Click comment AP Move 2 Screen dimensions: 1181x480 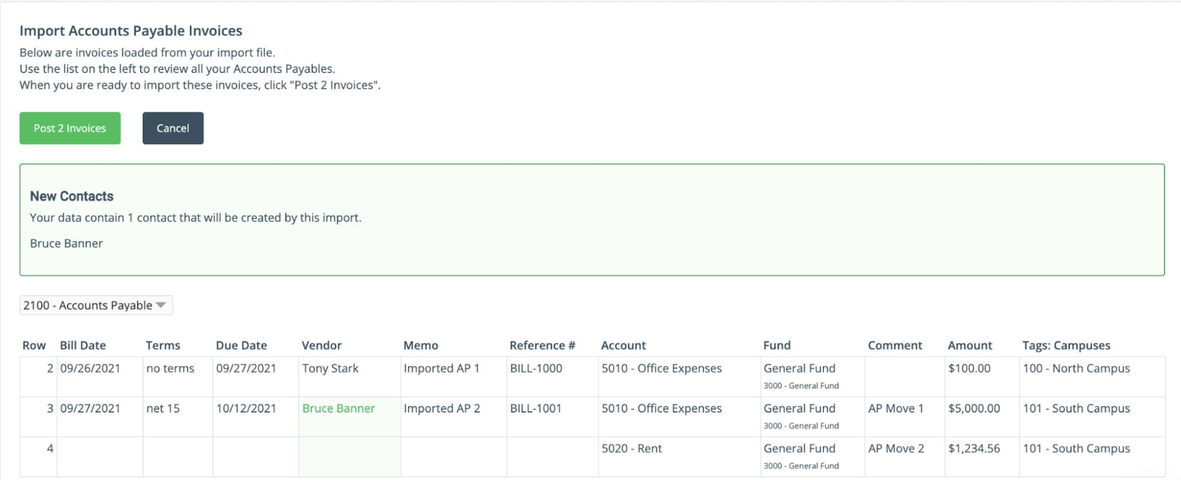(x=896, y=448)
